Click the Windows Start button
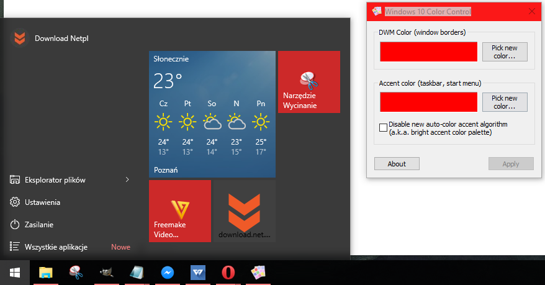This screenshot has height=285, width=545. 15,273
